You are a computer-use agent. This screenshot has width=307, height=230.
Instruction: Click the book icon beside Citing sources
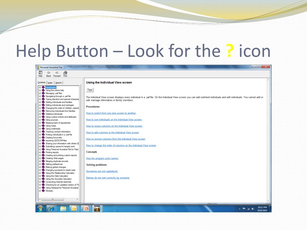click(x=43, y=120)
